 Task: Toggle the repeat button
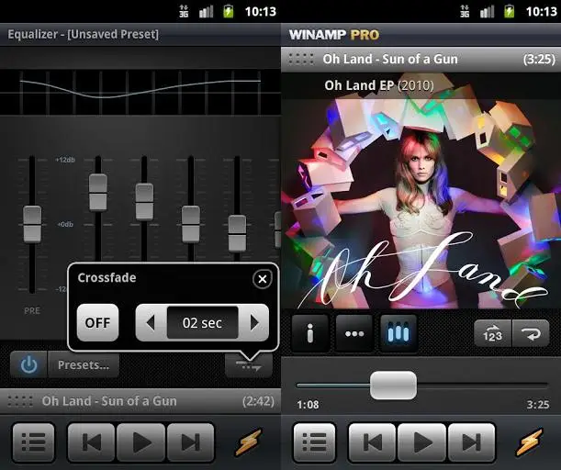(531, 333)
